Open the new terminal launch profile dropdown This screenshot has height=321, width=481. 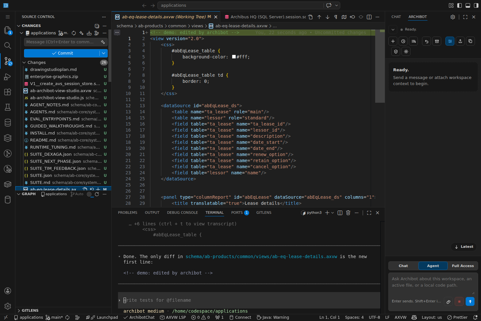(x=333, y=213)
